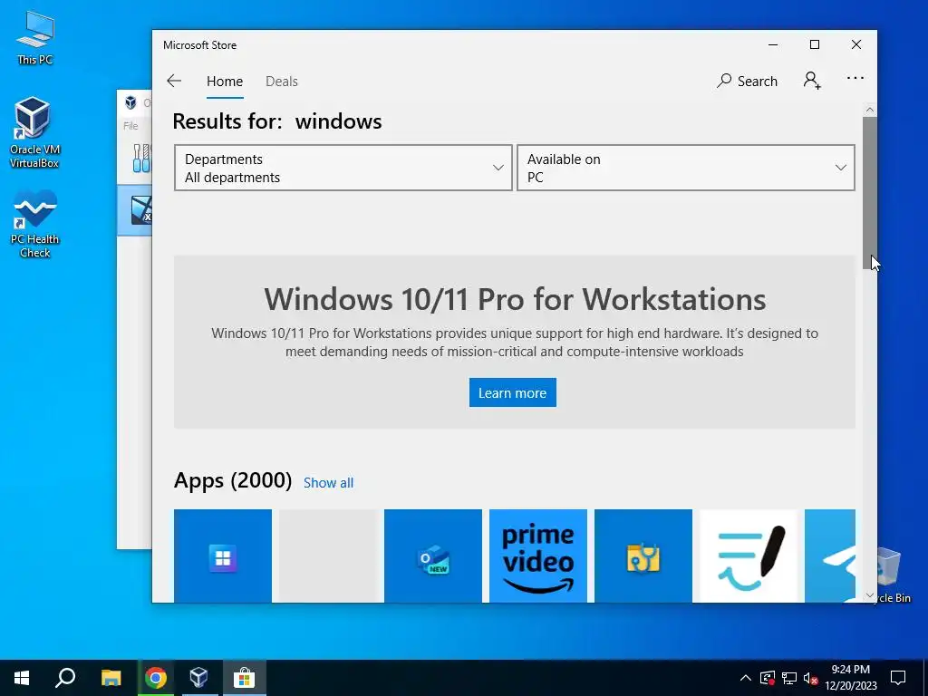Open File Explorer from taskbar
Viewport: 928px width, 696px height.
coord(111,678)
